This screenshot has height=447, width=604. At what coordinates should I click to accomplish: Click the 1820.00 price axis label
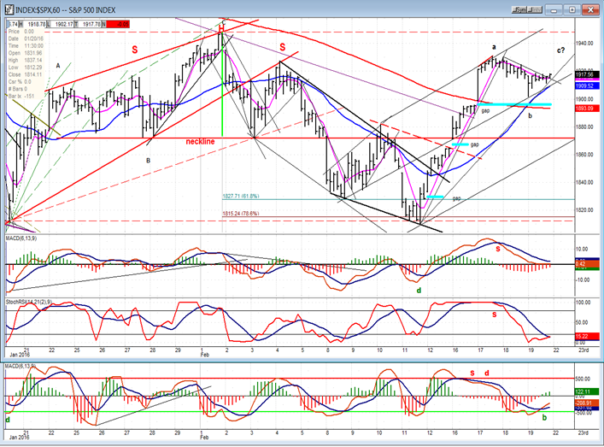point(584,210)
